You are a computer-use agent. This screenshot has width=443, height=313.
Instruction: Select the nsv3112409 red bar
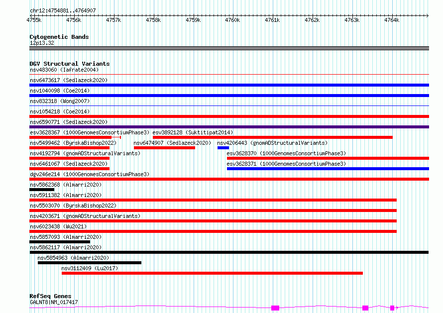[x=212, y=273]
